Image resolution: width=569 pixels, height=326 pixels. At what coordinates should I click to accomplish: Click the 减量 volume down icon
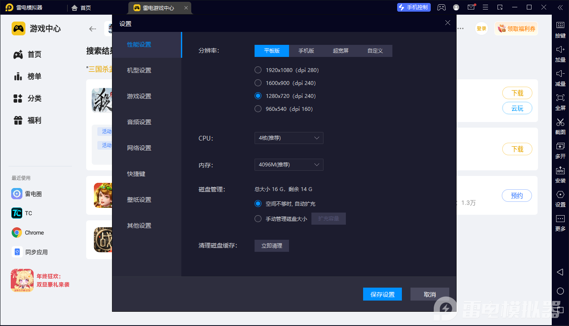[x=560, y=74]
